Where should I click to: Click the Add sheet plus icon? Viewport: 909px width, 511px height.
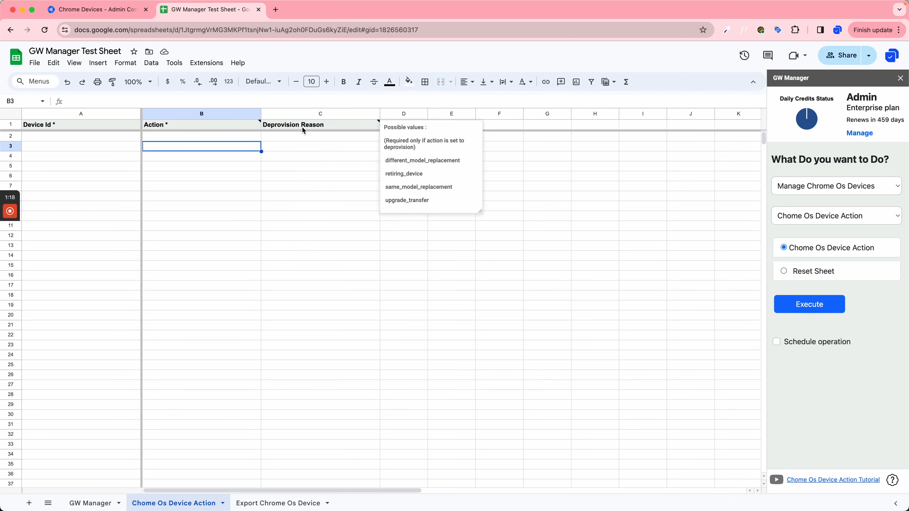(x=29, y=503)
